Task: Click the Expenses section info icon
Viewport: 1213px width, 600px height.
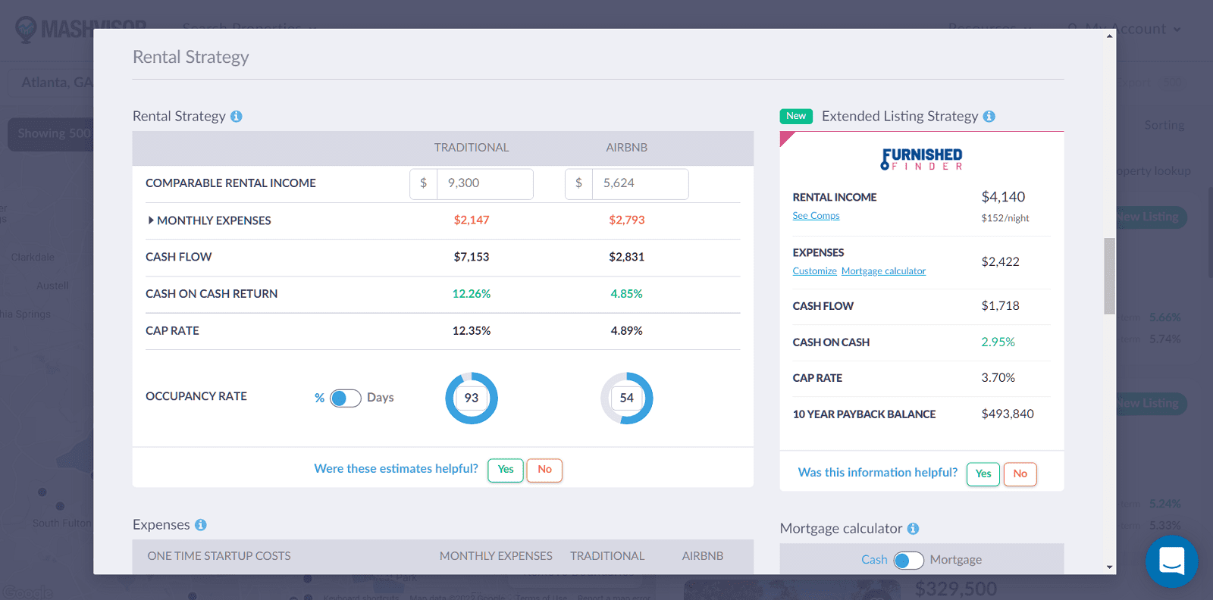Action: point(201,525)
